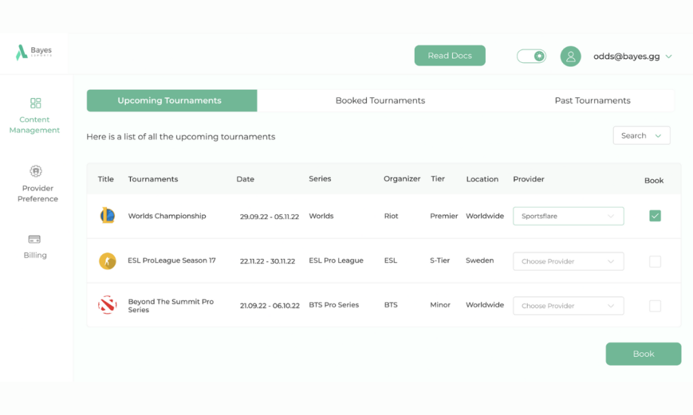The width and height of the screenshot is (693, 415).
Task: Click the Tournaments column header
Action: [x=153, y=179]
